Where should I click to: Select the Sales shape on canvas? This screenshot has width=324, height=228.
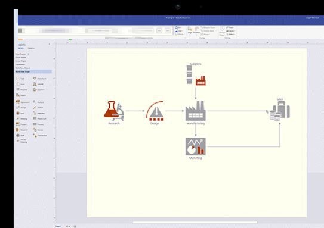280,111
